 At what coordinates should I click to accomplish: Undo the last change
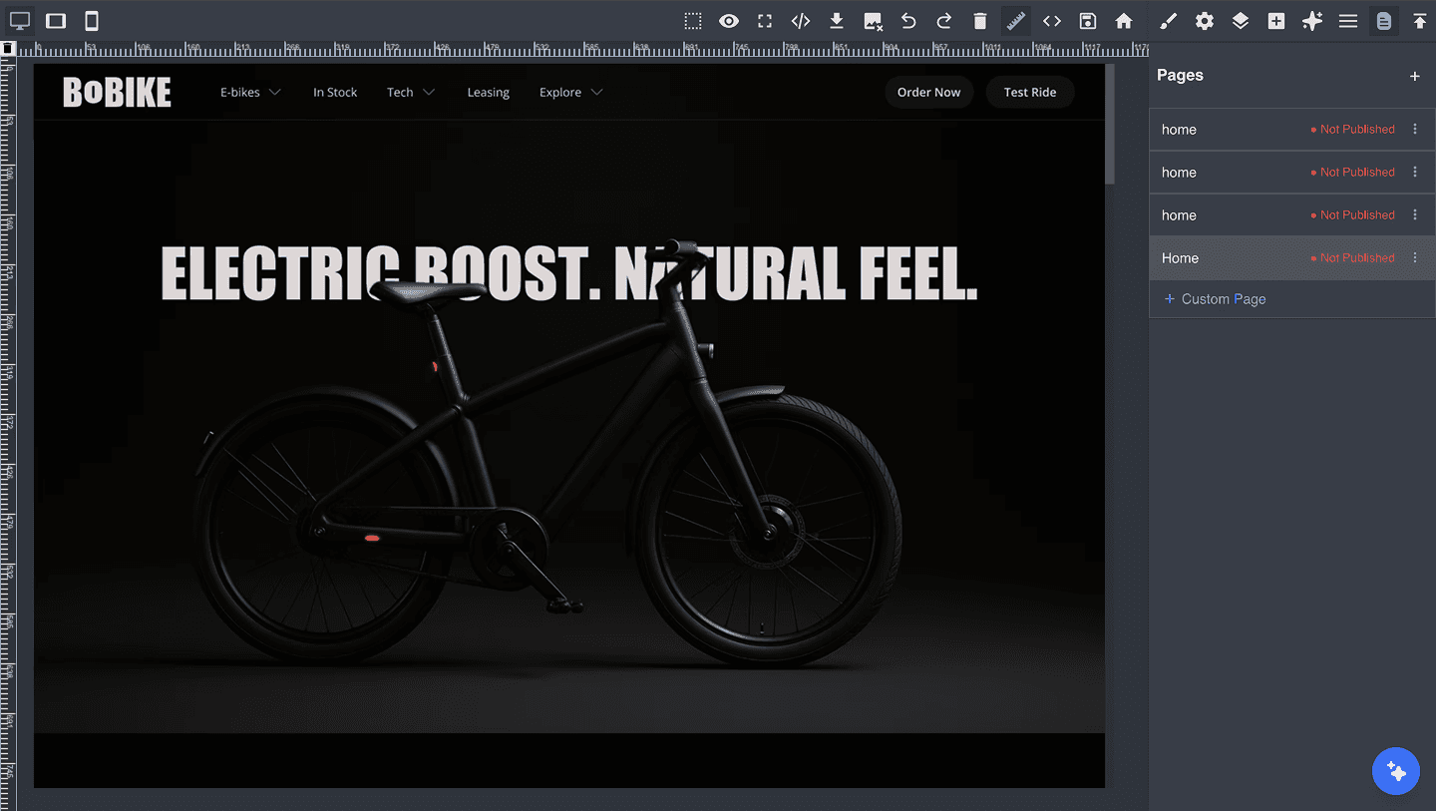point(908,20)
